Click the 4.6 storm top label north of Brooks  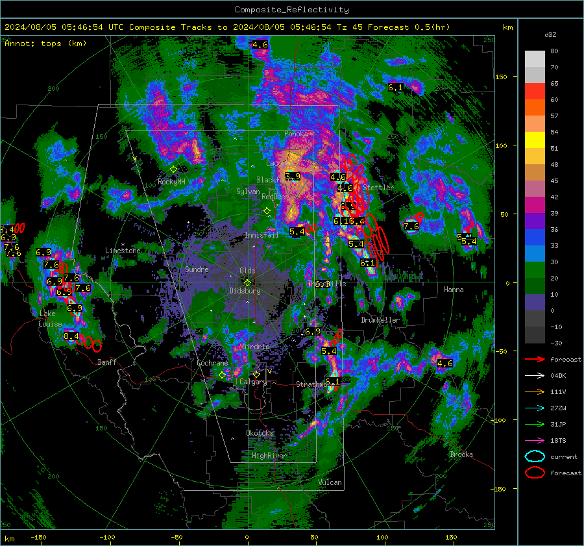(x=444, y=364)
